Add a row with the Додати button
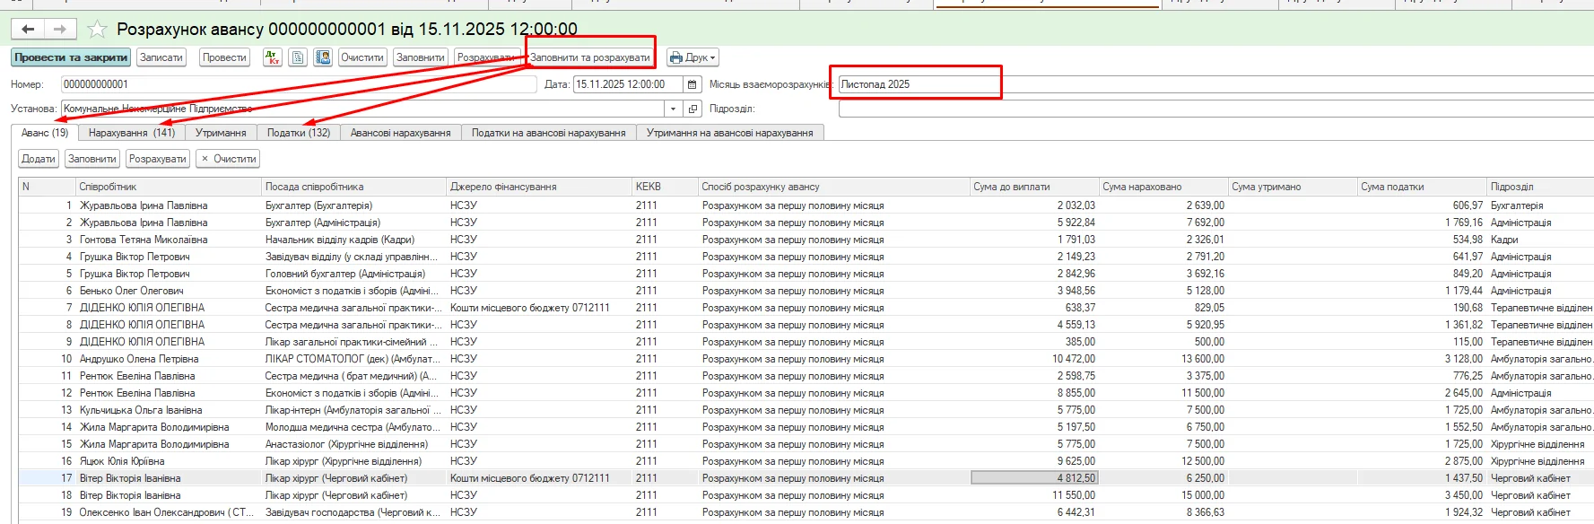Viewport: 1594px width, 524px height. point(39,159)
